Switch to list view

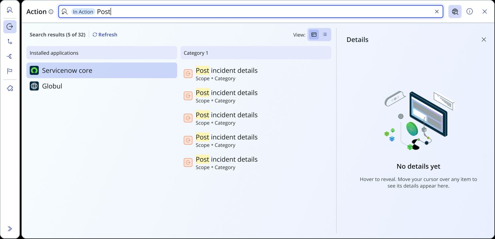click(x=325, y=35)
